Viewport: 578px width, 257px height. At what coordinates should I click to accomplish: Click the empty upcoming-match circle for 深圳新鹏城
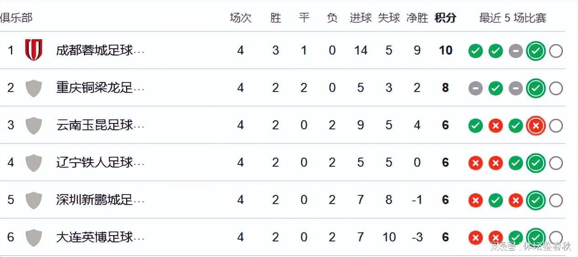(x=556, y=200)
